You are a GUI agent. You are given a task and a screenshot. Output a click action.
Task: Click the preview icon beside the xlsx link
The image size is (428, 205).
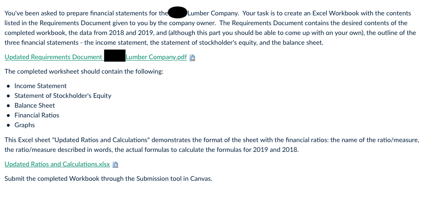tap(116, 164)
